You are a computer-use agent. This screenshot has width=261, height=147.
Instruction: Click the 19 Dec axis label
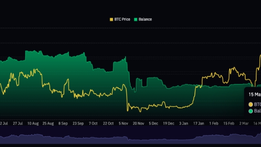tap(168, 123)
